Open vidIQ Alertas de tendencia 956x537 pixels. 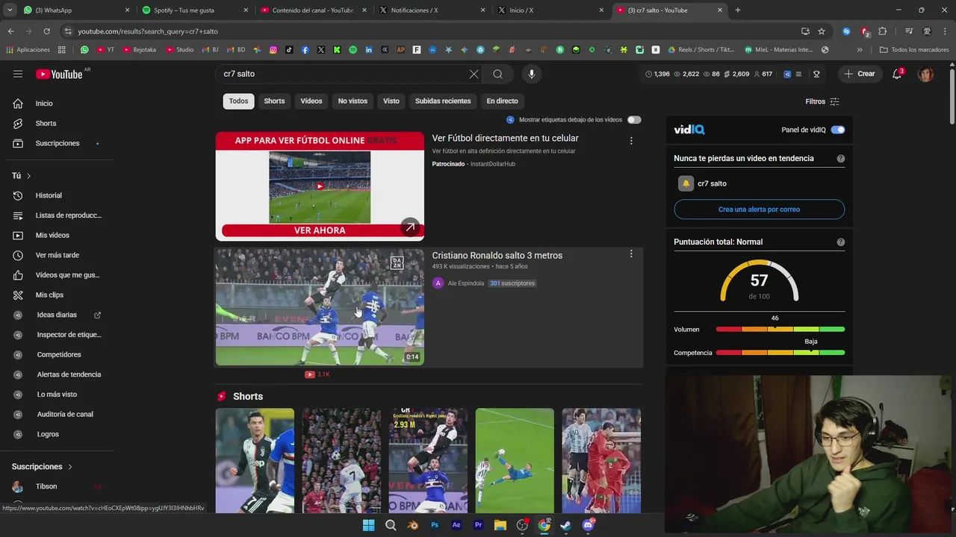[69, 374]
